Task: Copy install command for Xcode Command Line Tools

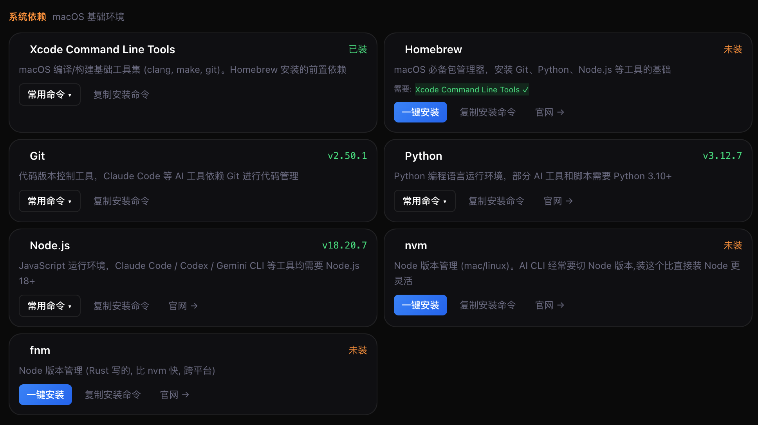Action: 121,94
